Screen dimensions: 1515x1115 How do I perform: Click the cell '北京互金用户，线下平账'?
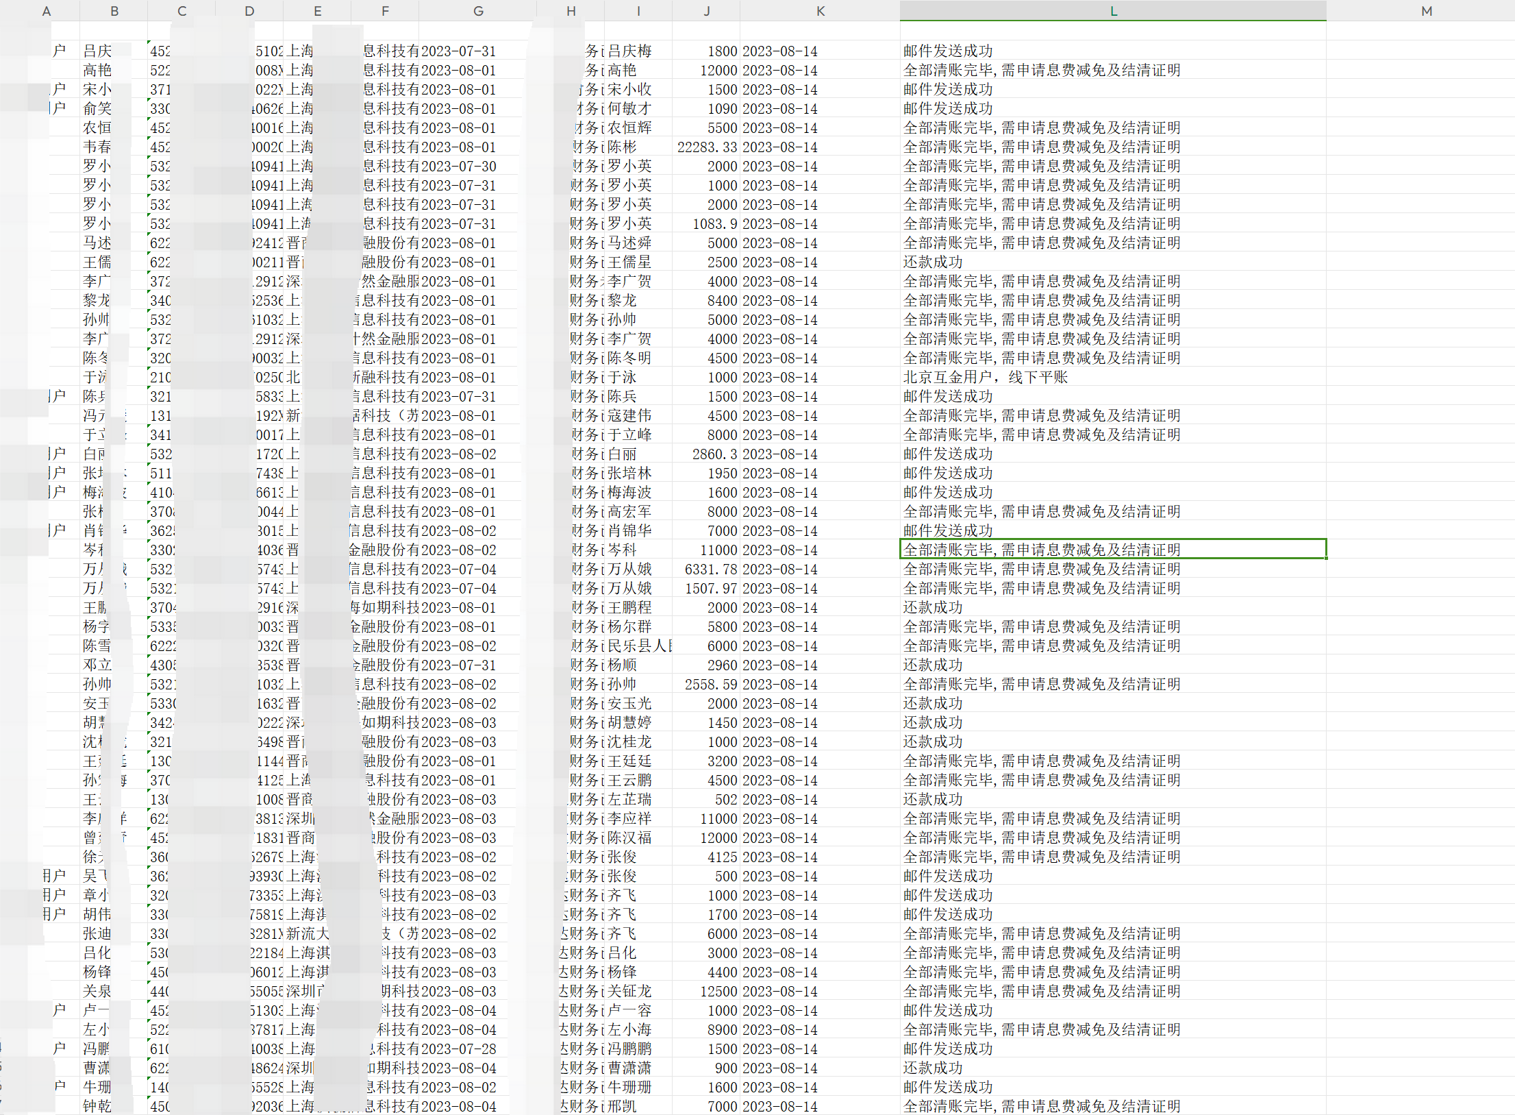tap(1113, 378)
